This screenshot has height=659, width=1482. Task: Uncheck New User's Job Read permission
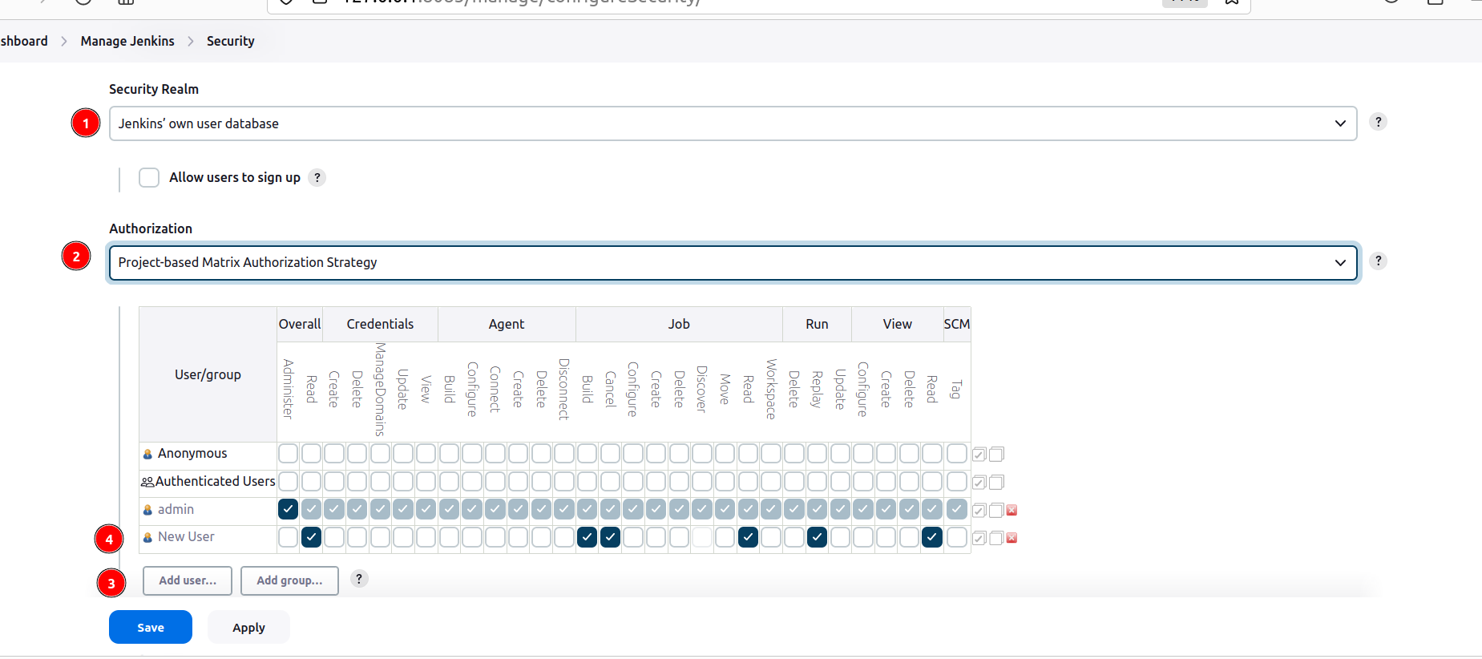pos(748,537)
